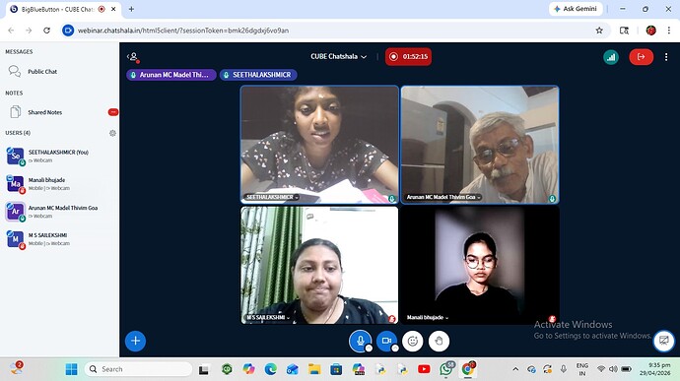680x381 pixels.
Task: Open webcam options arrow on camera button
Action: pyautogui.click(x=394, y=349)
